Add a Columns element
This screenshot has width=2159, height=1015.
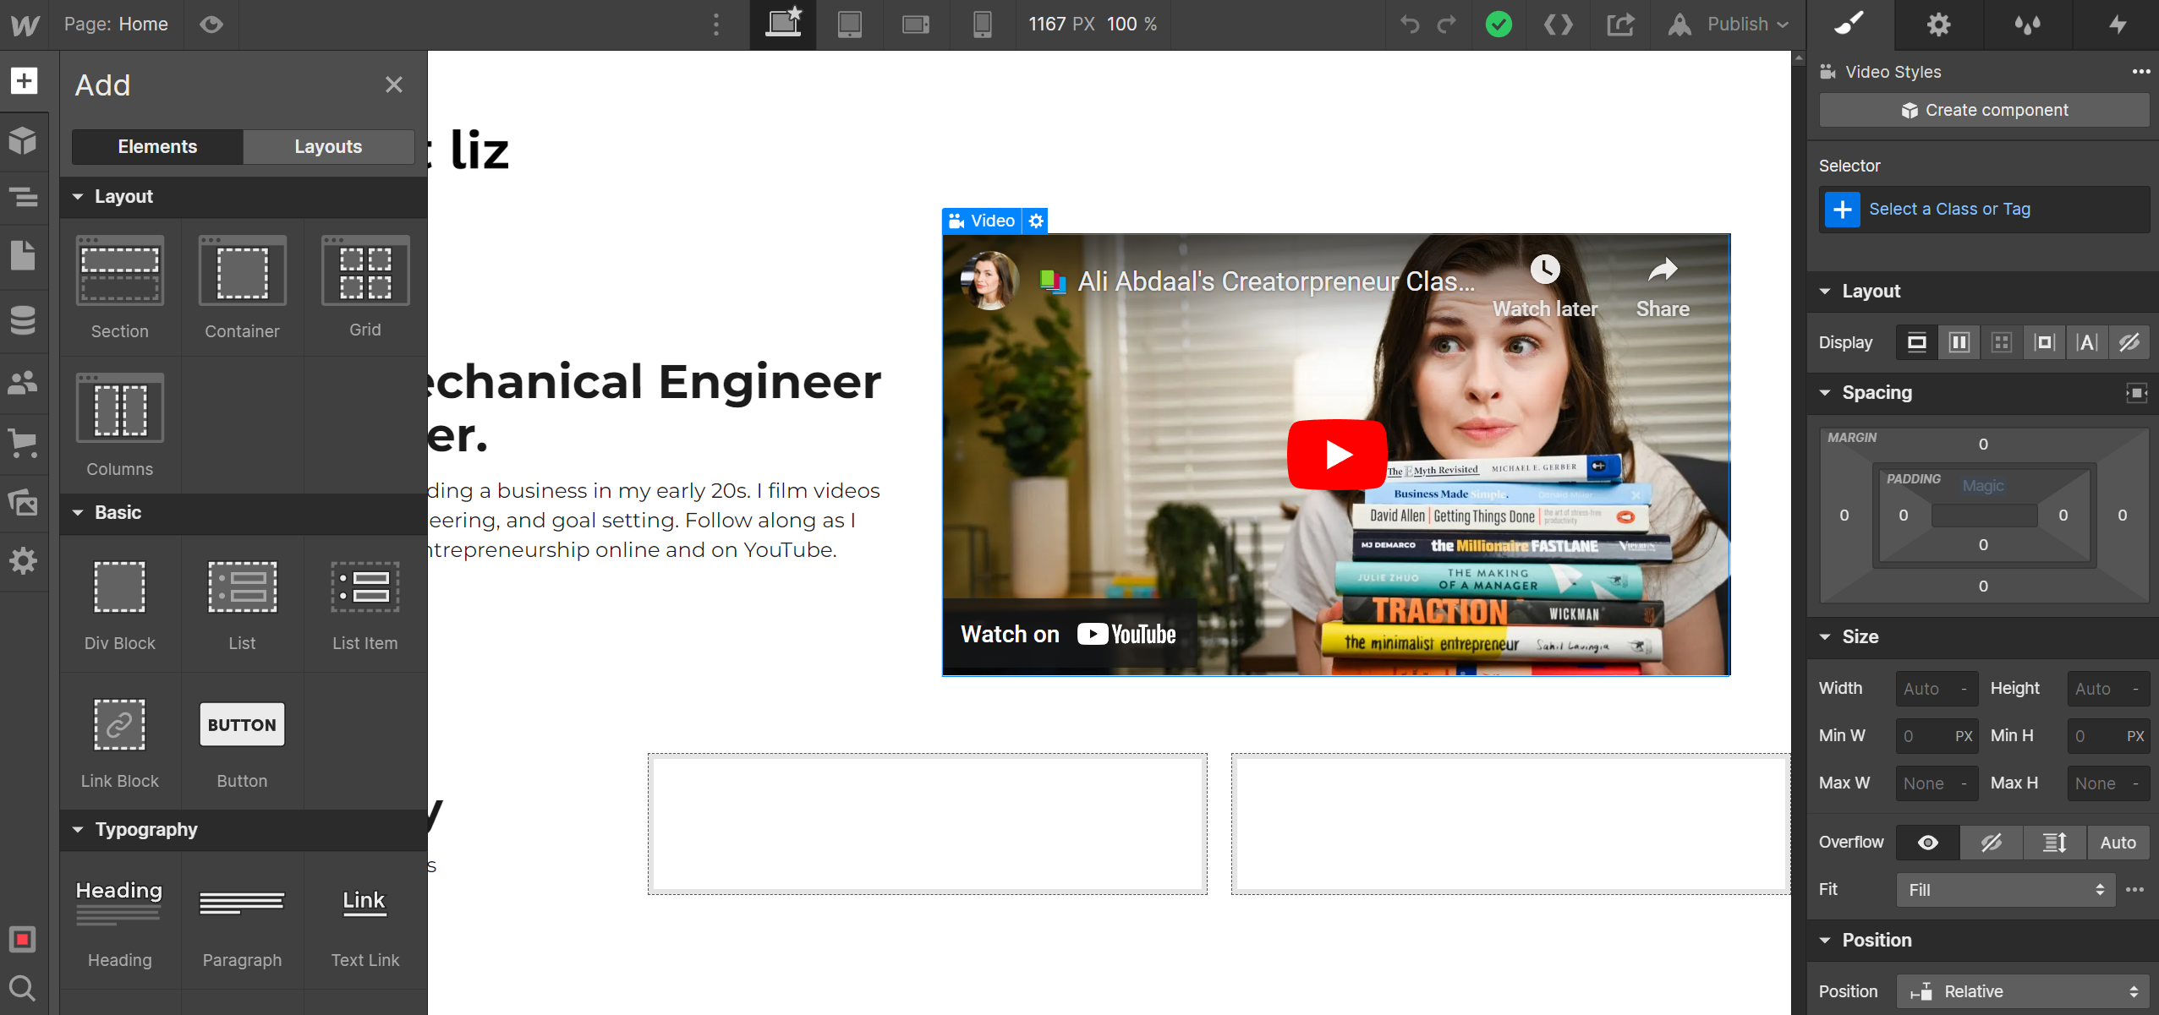120,425
